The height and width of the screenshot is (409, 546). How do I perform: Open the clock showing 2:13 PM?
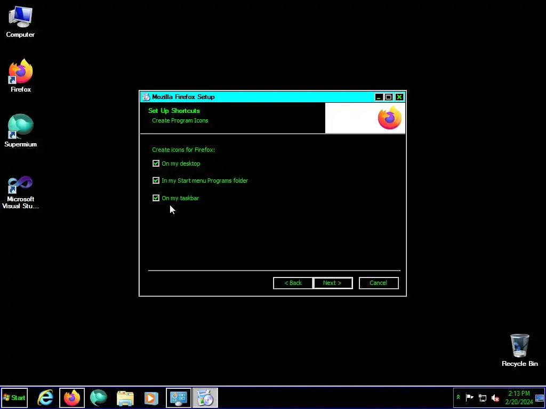point(519,397)
